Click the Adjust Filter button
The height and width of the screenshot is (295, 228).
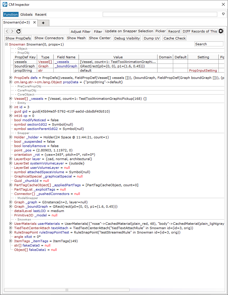[81, 31]
